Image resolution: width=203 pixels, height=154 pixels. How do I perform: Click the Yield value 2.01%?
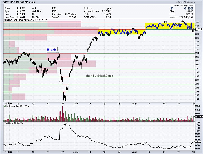pos(108,14)
